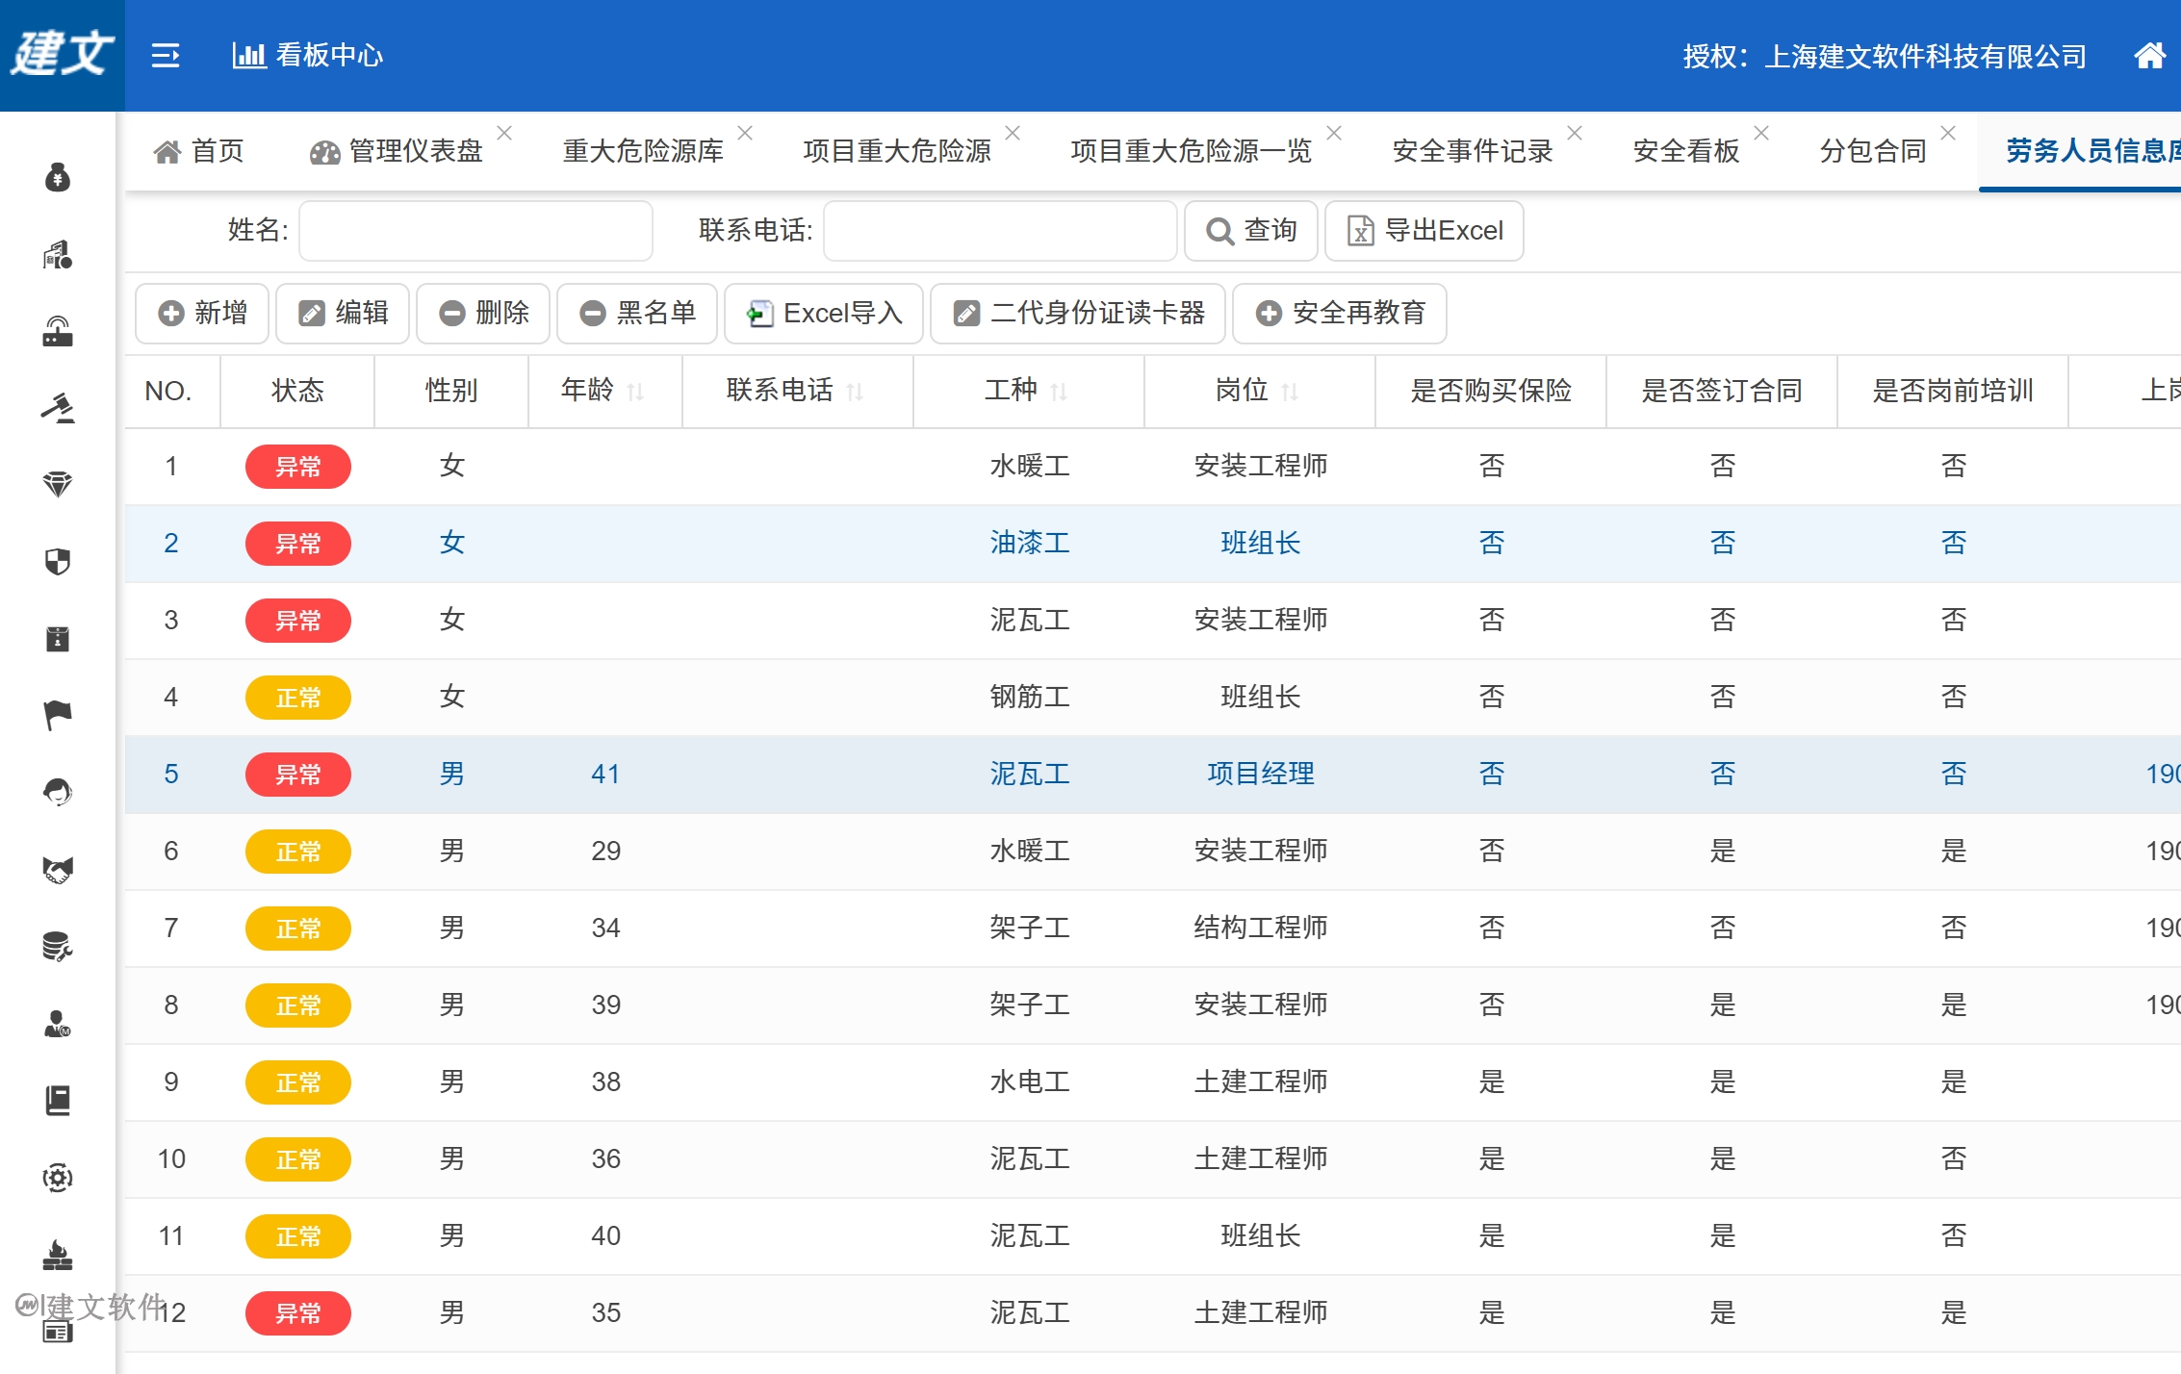Click the 删除 delete button
The width and height of the screenshot is (2181, 1374).
(483, 314)
